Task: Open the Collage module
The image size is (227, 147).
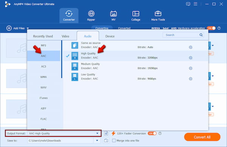Action: (136, 15)
